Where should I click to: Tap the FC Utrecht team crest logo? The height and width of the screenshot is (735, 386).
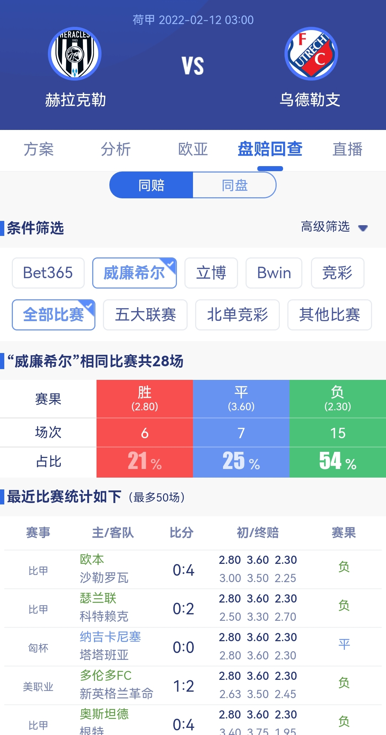coord(311,54)
